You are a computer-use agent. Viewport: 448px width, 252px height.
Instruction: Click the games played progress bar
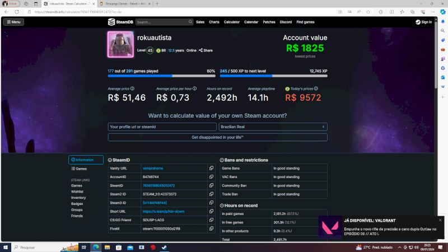(161, 76)
